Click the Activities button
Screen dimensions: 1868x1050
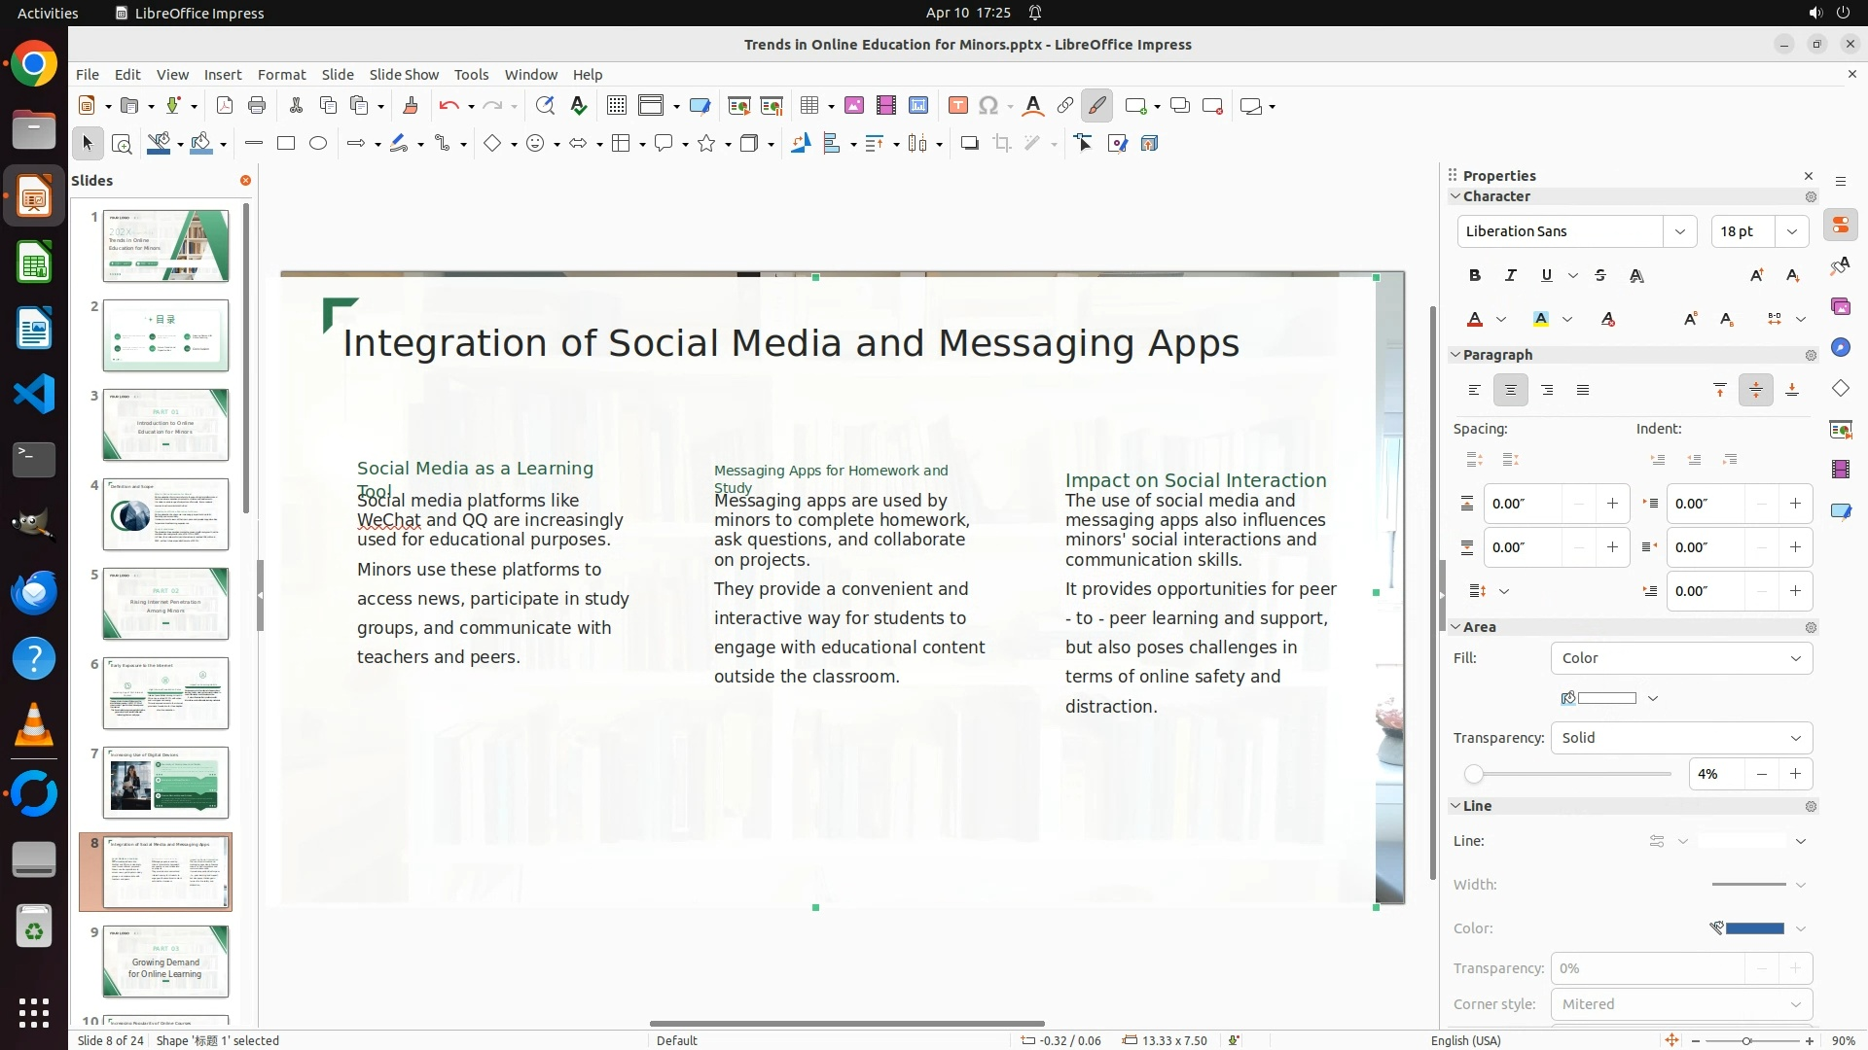click(48, 13)
